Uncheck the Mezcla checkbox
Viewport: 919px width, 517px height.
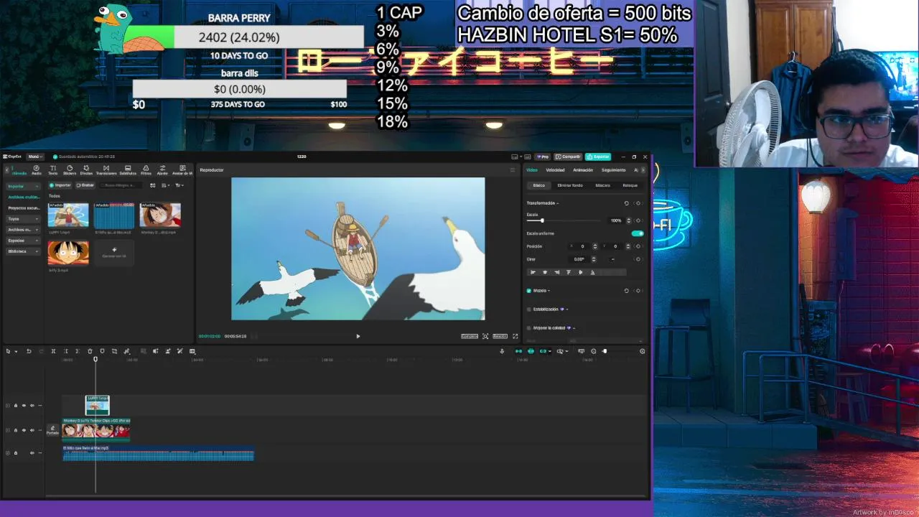click(529, 291)
